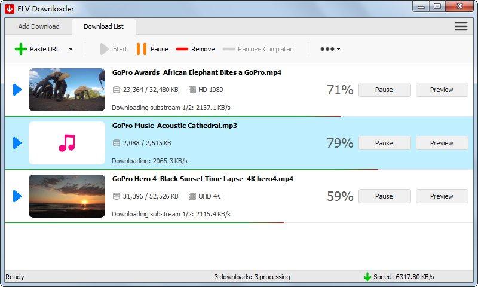478x287 pixels.
Task: Close the FLV Downloader window
Action: click(x=459, y=7)
